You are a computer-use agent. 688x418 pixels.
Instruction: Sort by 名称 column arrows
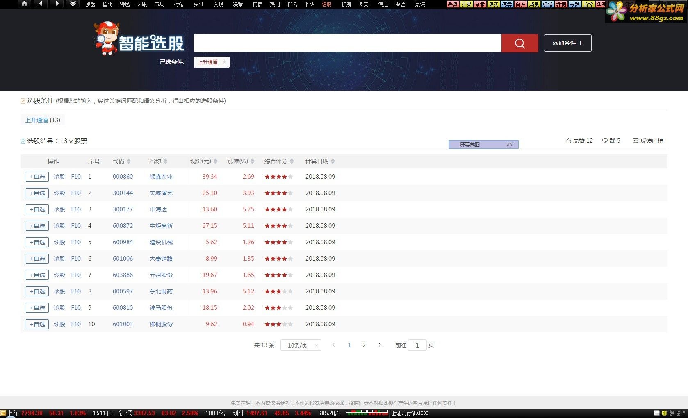pyautogui.click(x=165, y=161)
